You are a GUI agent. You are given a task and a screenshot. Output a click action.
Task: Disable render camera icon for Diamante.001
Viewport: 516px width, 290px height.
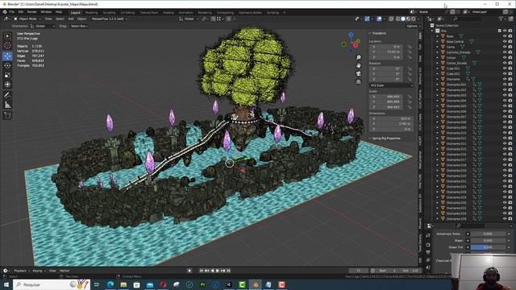click(510, 85)
